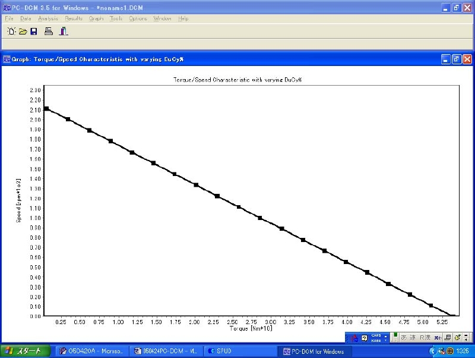Open the Results menu
The height and width of the screenshot is (358, 475).
73,18
